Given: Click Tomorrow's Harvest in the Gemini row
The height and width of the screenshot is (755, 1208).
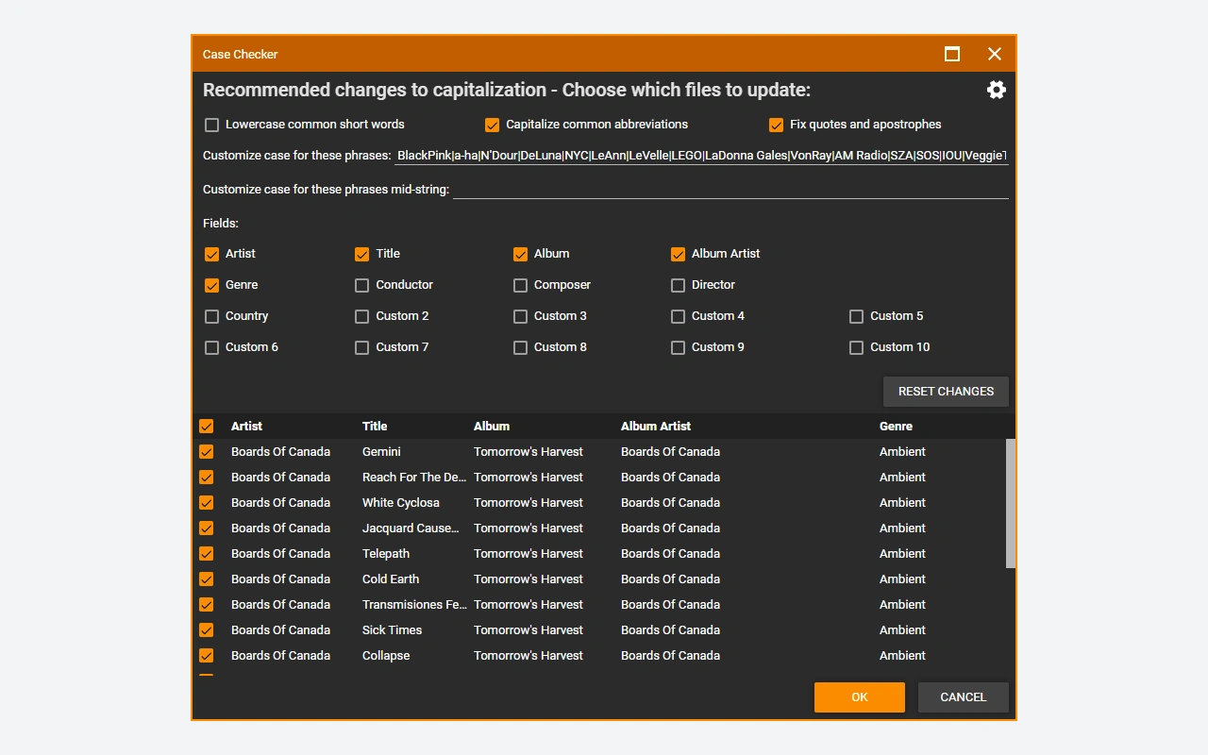Looking at the screenshot, I should pyautogui.click(x=528, y=452).
